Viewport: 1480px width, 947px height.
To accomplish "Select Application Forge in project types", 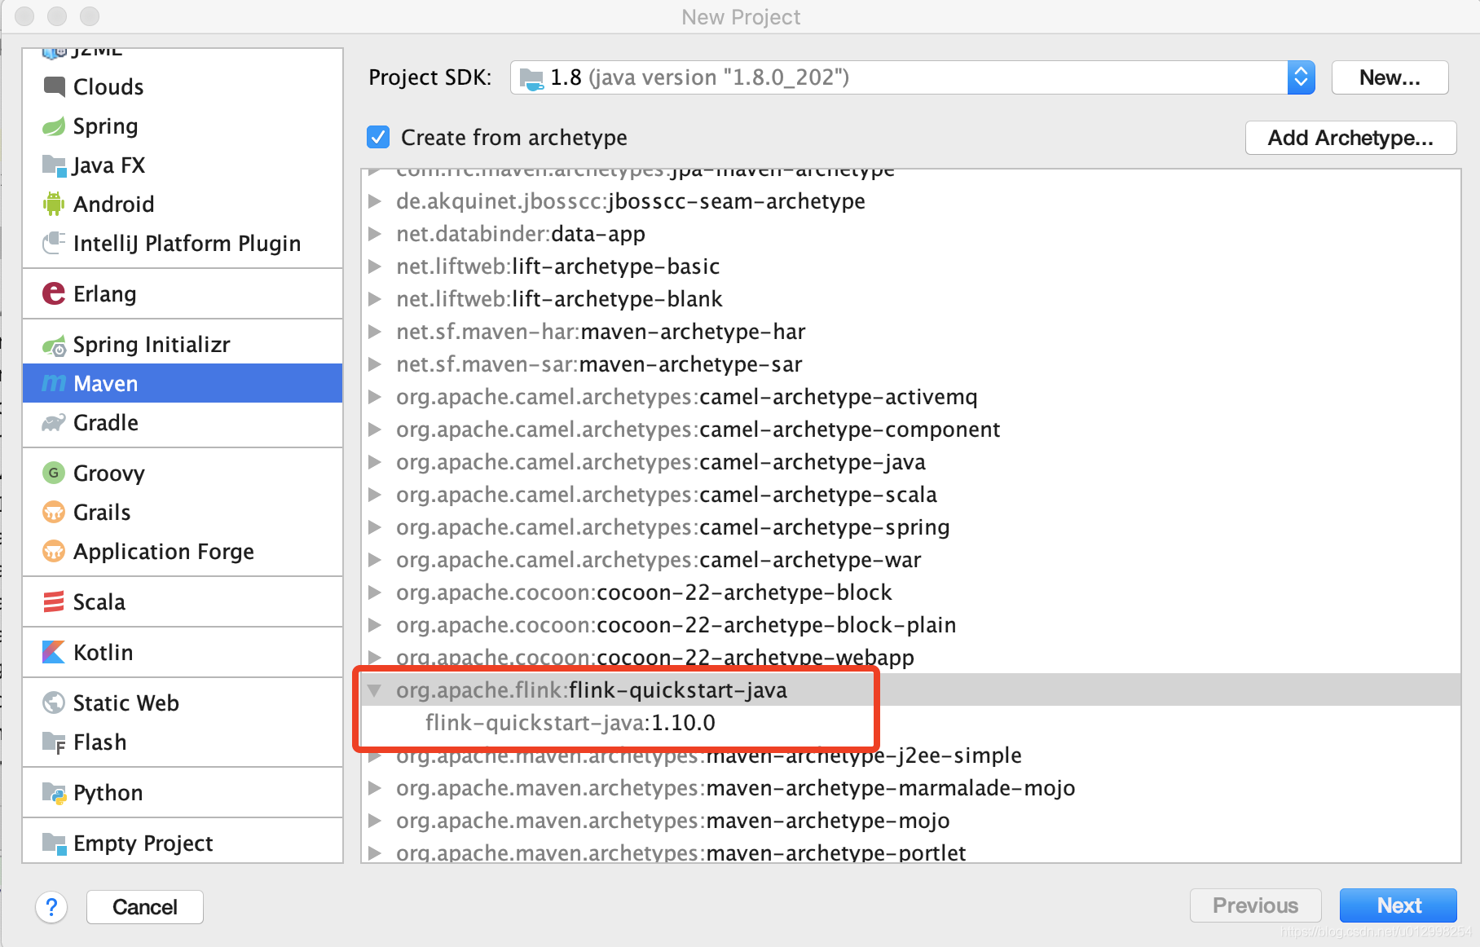I will 183,551.
